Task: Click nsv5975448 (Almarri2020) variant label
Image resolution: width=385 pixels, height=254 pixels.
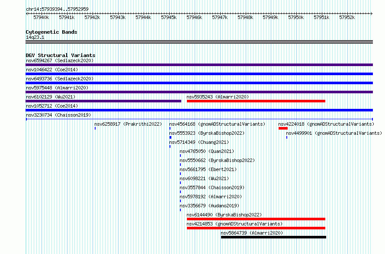Action: [x=57, y=88]
